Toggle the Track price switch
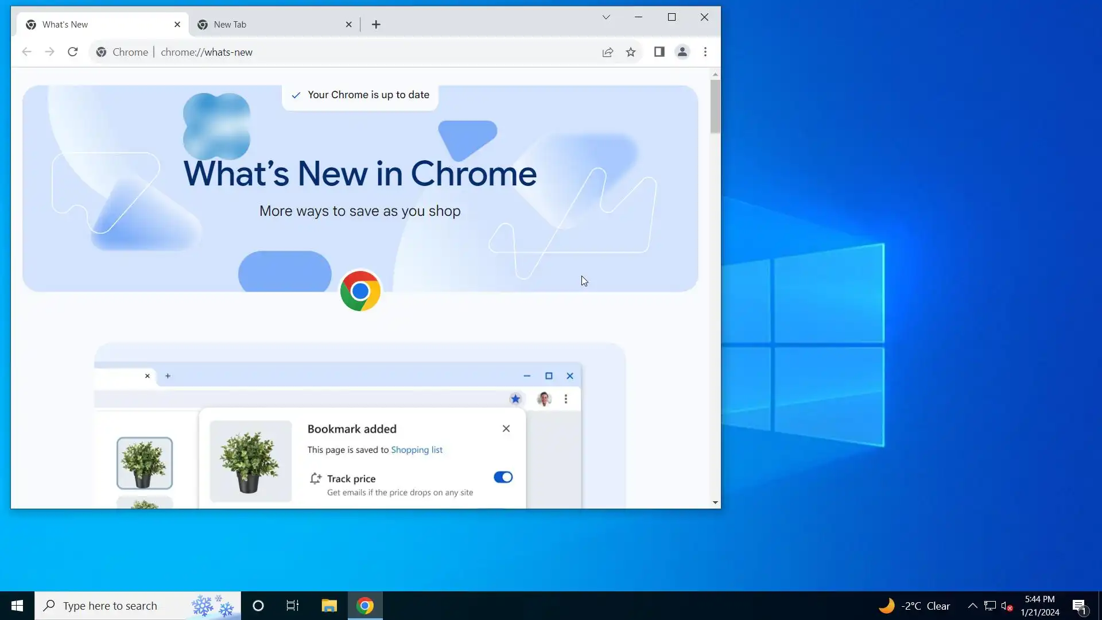1102x620 pixels. click(503, 477)
